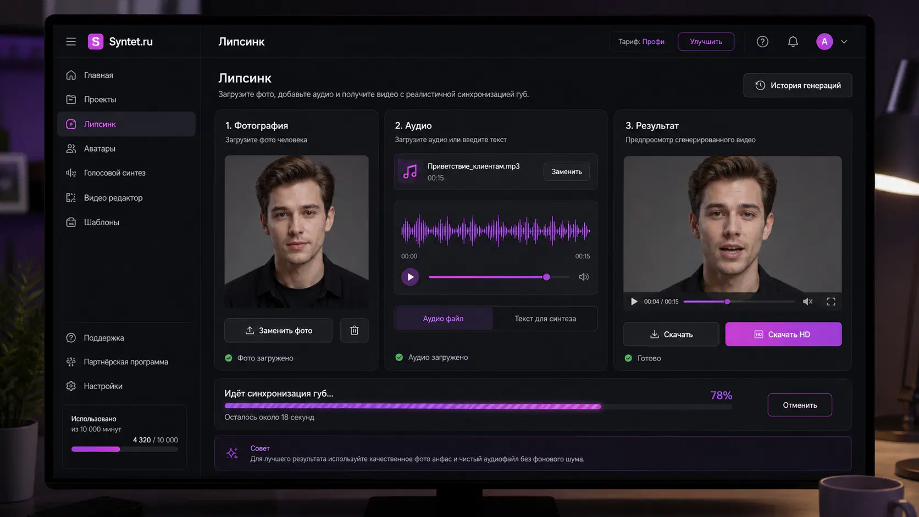This screenshot has width=919, height=517.
Task: Enter fullscreen for the result video
Action: click(x=831, y=302)
